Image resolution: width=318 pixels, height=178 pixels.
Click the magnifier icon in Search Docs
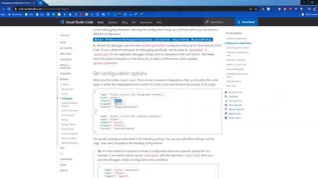click(x=207, y=22)
